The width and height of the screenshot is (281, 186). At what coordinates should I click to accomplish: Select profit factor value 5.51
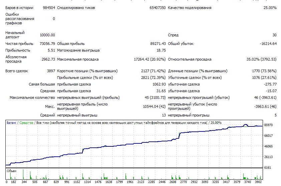click(51, 50)
